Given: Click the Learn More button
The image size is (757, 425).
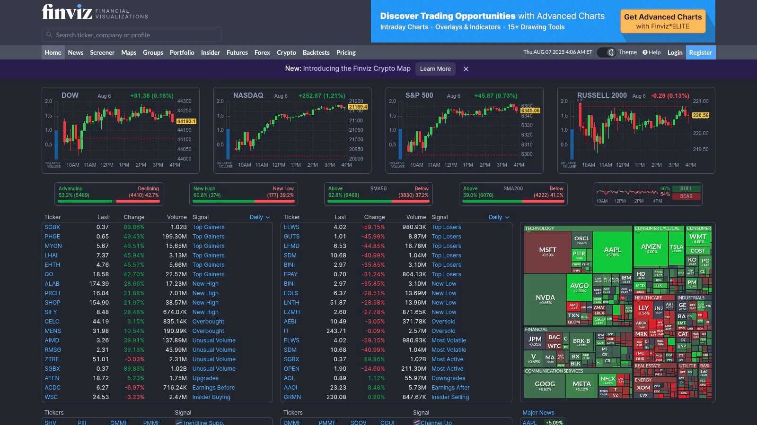Looking at the screenshot, I should 435,69.
